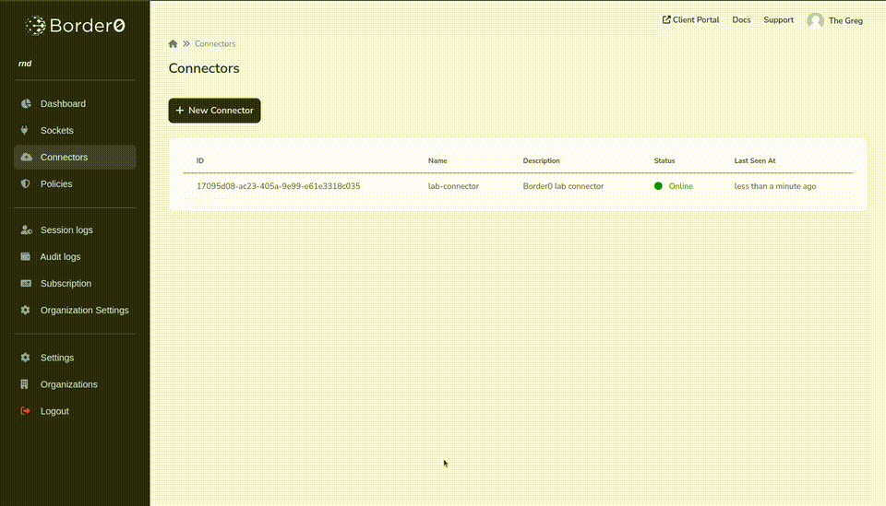886x506 pixels.
Task: Click the Status column header
Action: (x=664, y=160)
